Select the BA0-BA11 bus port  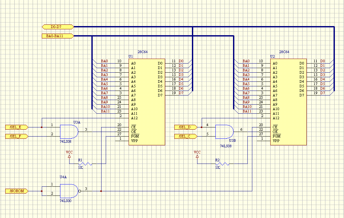click(58, 36)
